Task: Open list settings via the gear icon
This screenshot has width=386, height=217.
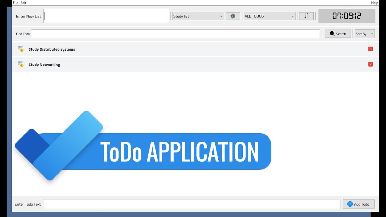Action: coord(233,16)
